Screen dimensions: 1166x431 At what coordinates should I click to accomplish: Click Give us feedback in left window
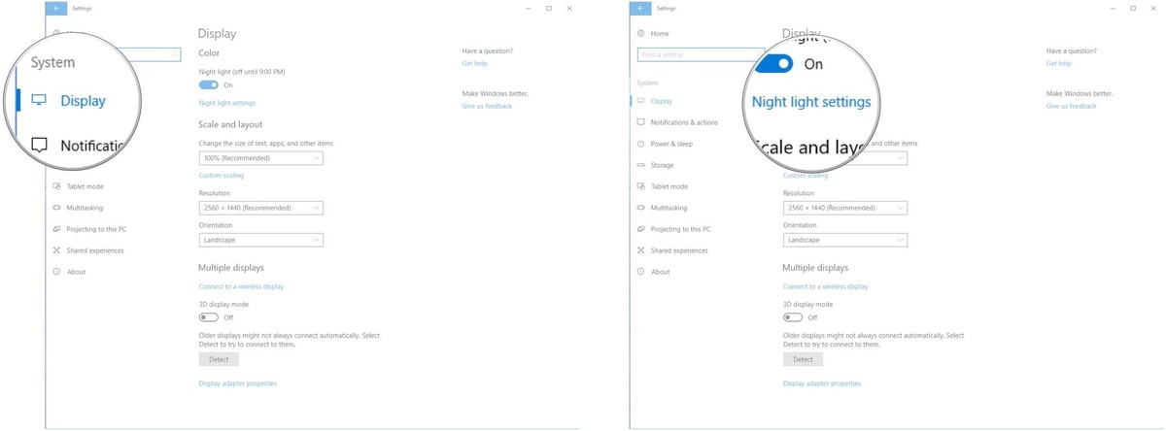[x=487, y=106]
